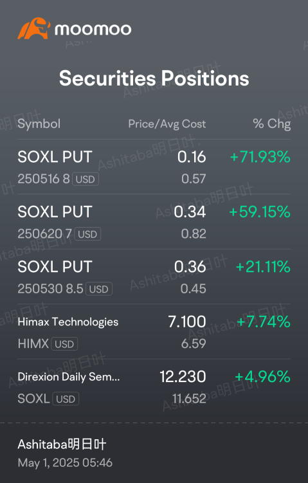Open the SOXL PUT 250530 8.5 position

(x=154, y=277)
